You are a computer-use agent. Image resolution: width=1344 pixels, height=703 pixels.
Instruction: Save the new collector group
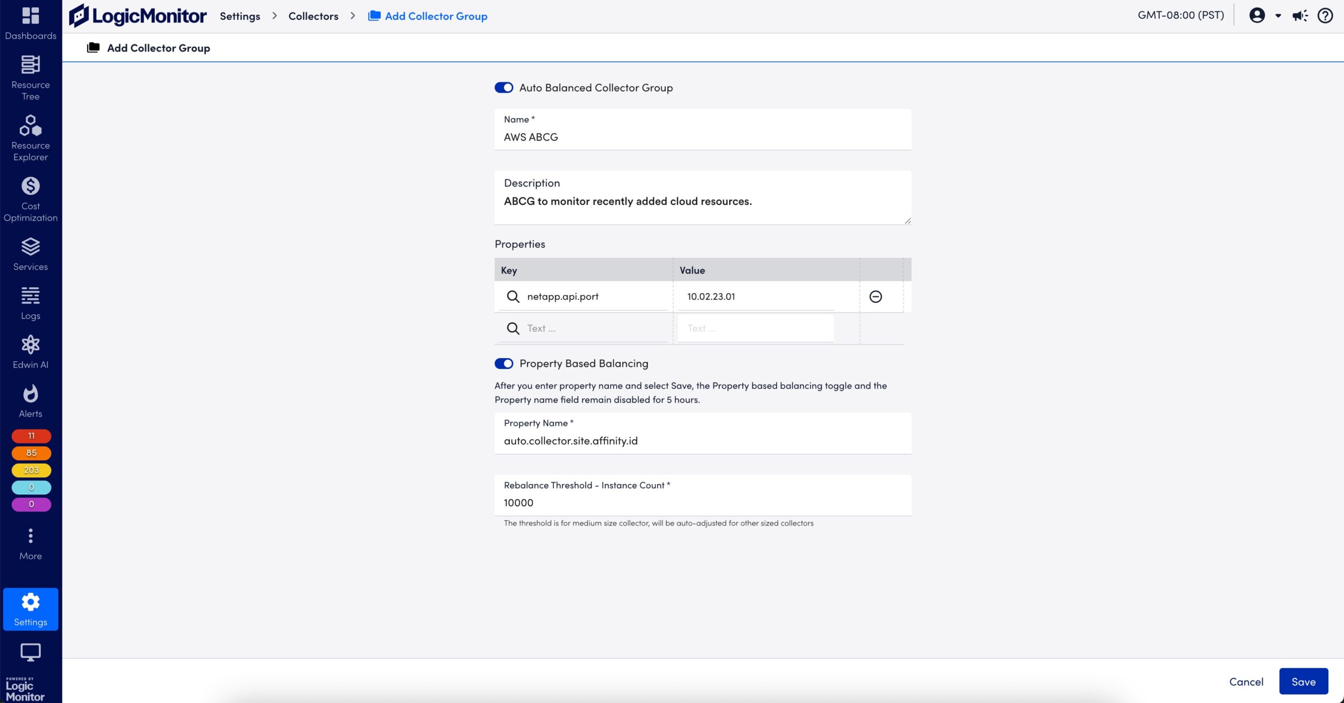1303,681
